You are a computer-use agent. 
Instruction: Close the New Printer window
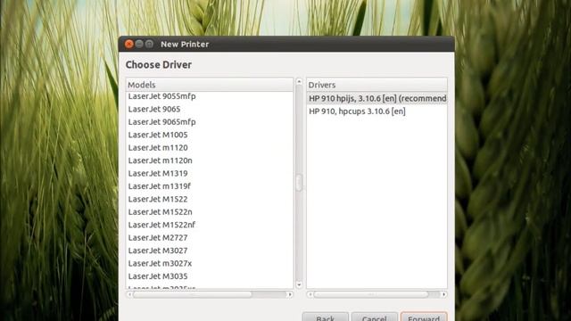click(x=128, y=44)
